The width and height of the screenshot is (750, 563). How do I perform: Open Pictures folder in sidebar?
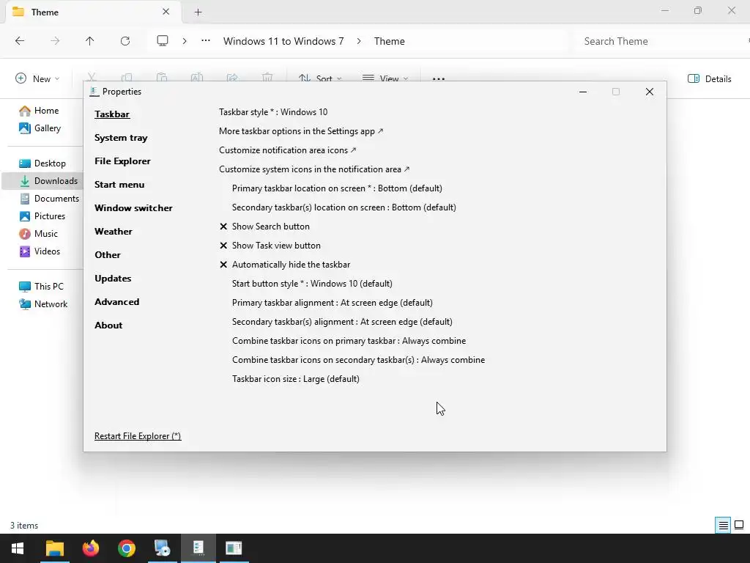[42, 216]
